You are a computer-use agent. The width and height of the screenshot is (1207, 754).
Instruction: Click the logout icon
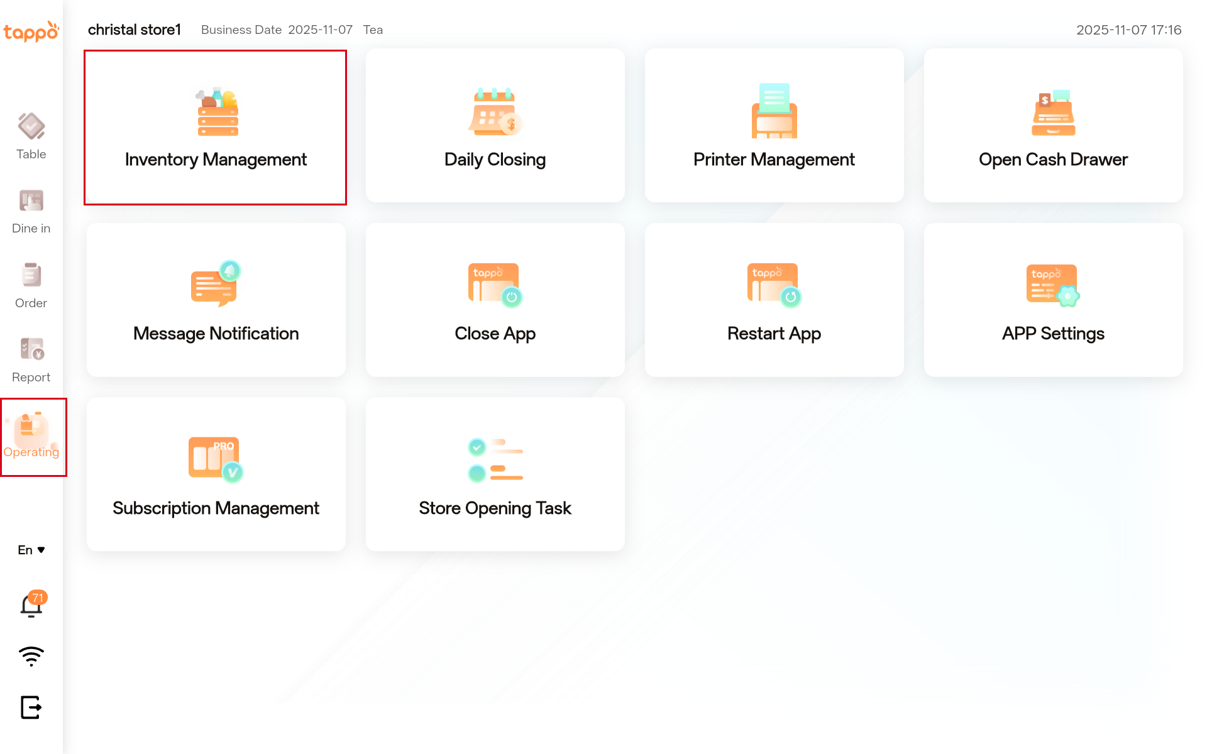pos(31,708)
